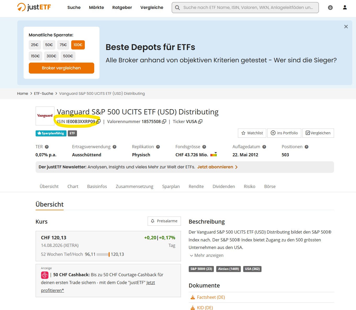The height and width of the screenshot is (310, 356).
Task: Click the cashback ad broker logo
Action: tap(45, 275)
